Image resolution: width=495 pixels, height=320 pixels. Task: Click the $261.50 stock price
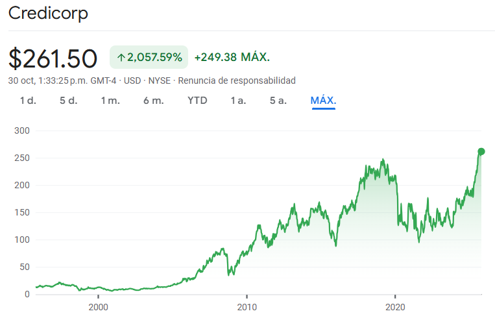53,58
